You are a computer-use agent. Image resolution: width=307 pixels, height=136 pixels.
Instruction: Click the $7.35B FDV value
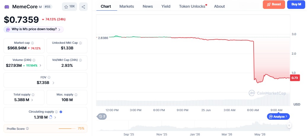pos(43,83)
